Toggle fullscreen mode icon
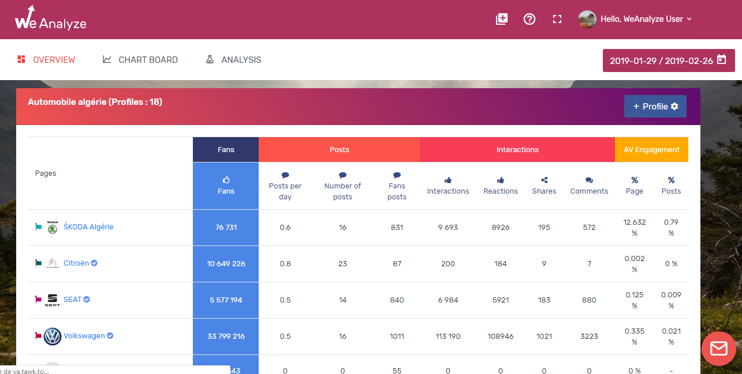The width and height of the screenshot is (742, 374). pyautogui.click(x=557, y=19)
